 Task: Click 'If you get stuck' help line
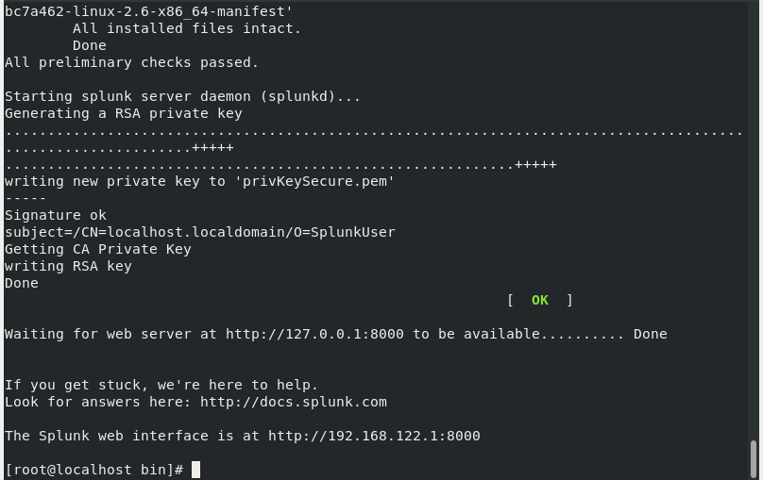(161, 385)
